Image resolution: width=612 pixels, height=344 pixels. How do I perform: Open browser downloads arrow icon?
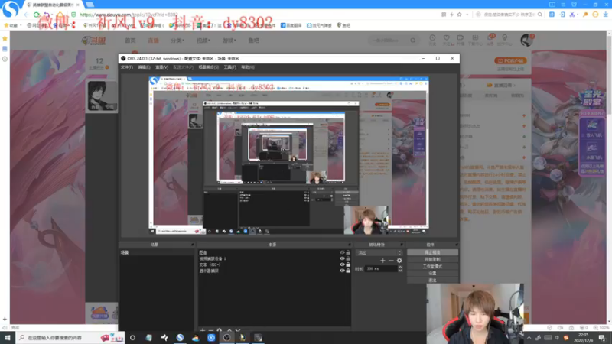coord(605,15)
